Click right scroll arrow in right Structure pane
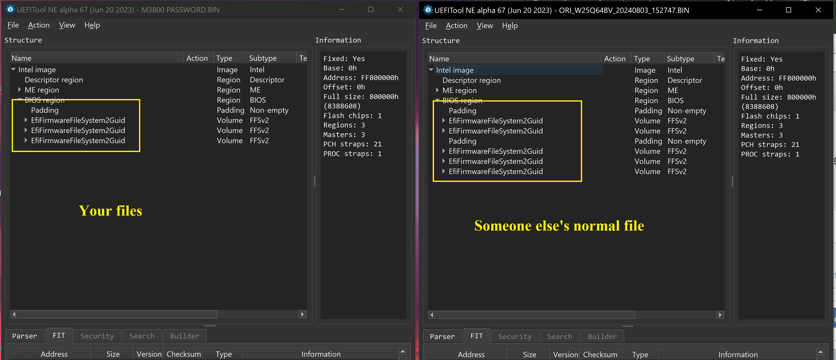 (720, 315)
